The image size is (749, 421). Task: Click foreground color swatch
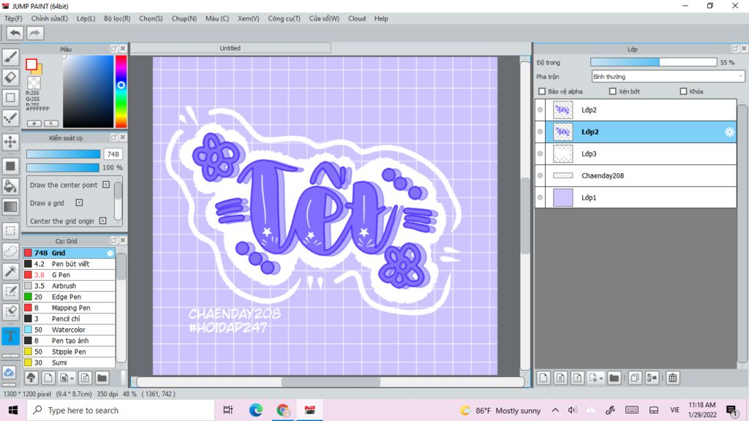(x=31, y=64)
